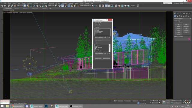192x108 pixels.
Task: Select the Geometry create category
Action: tap(175, 16)
